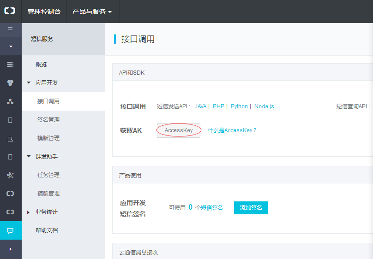
Task: Expand the 业务统计 tree section
Action: click(x=29, y=212)
